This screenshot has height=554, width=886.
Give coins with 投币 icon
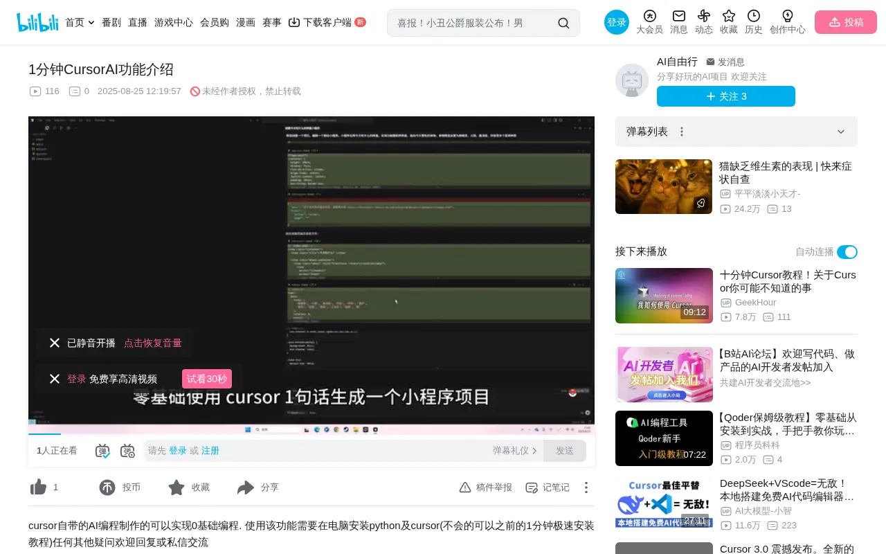click(x=107, y=488)
